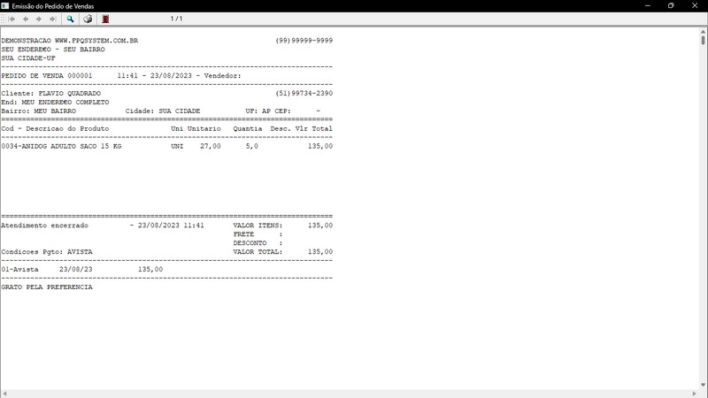Click the text WWW.FPQSYSTEM.COM.BR

pyautogui.click(x=96, y=41)
